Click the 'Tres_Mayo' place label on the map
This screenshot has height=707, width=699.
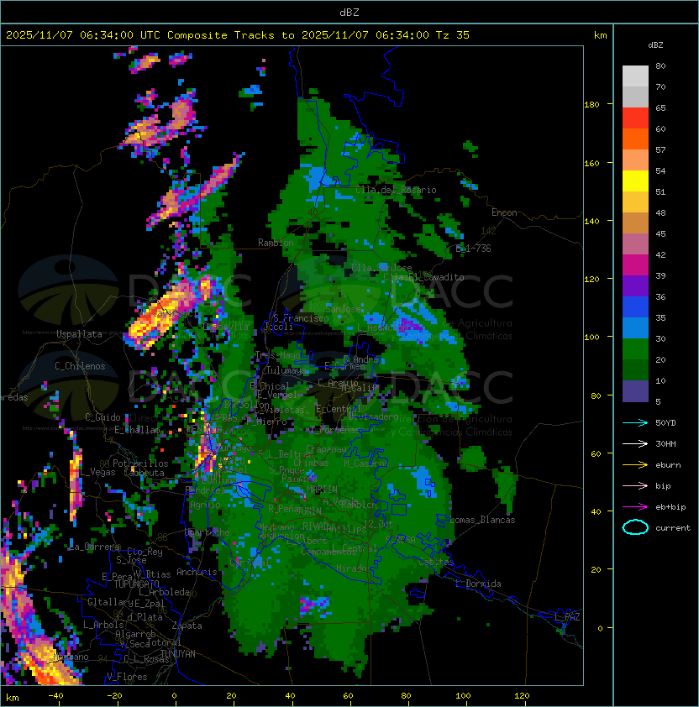pos(277,355)
